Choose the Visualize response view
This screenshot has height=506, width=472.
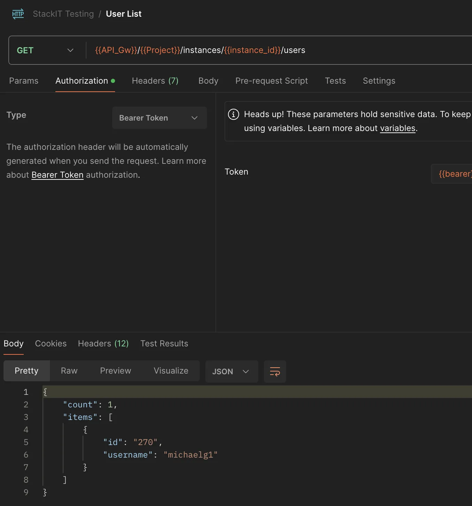click(171, 371)
